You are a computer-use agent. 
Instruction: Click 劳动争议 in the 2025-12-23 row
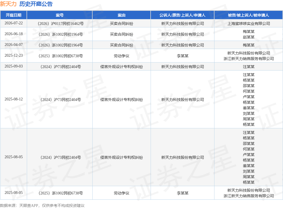122,56
